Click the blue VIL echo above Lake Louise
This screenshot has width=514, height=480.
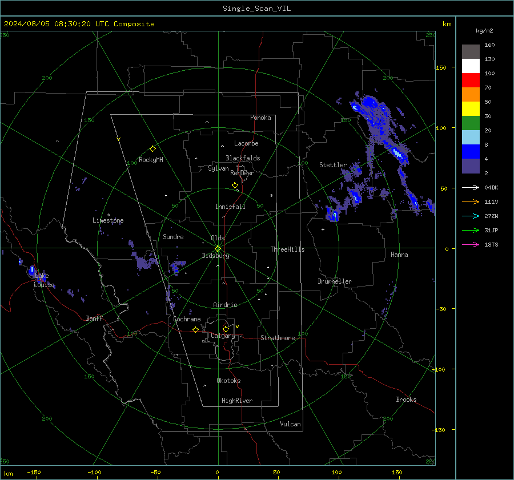tap(32, 271)
